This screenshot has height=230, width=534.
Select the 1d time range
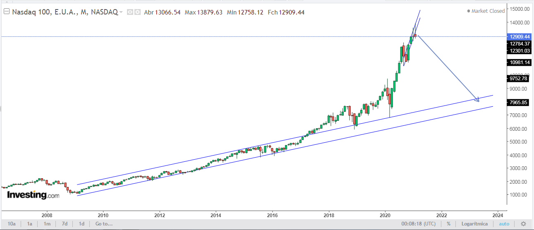point(82,224)
